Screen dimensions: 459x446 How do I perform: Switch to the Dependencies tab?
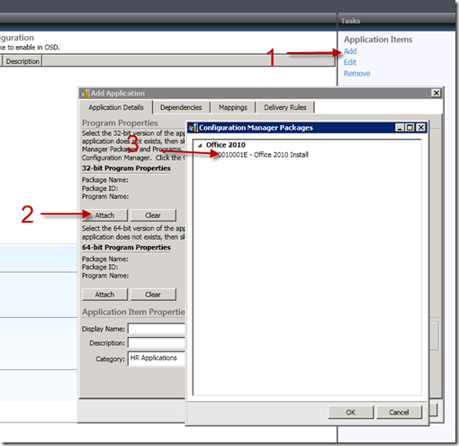pos(181,107)
